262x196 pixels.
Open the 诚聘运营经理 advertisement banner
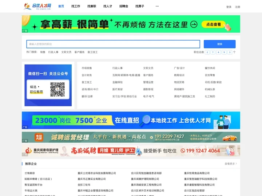click(131, 137)
